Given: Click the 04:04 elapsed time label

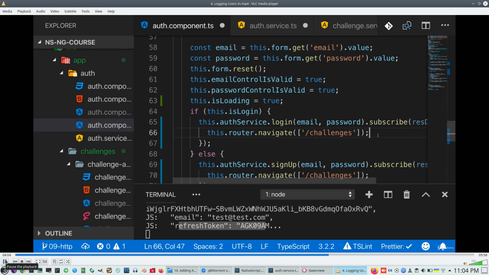Looking at the screenshot, I should (x=7, y=255).
